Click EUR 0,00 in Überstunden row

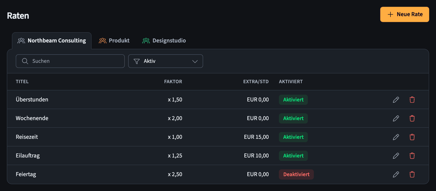pyautogui.click(x=258, y=100)
